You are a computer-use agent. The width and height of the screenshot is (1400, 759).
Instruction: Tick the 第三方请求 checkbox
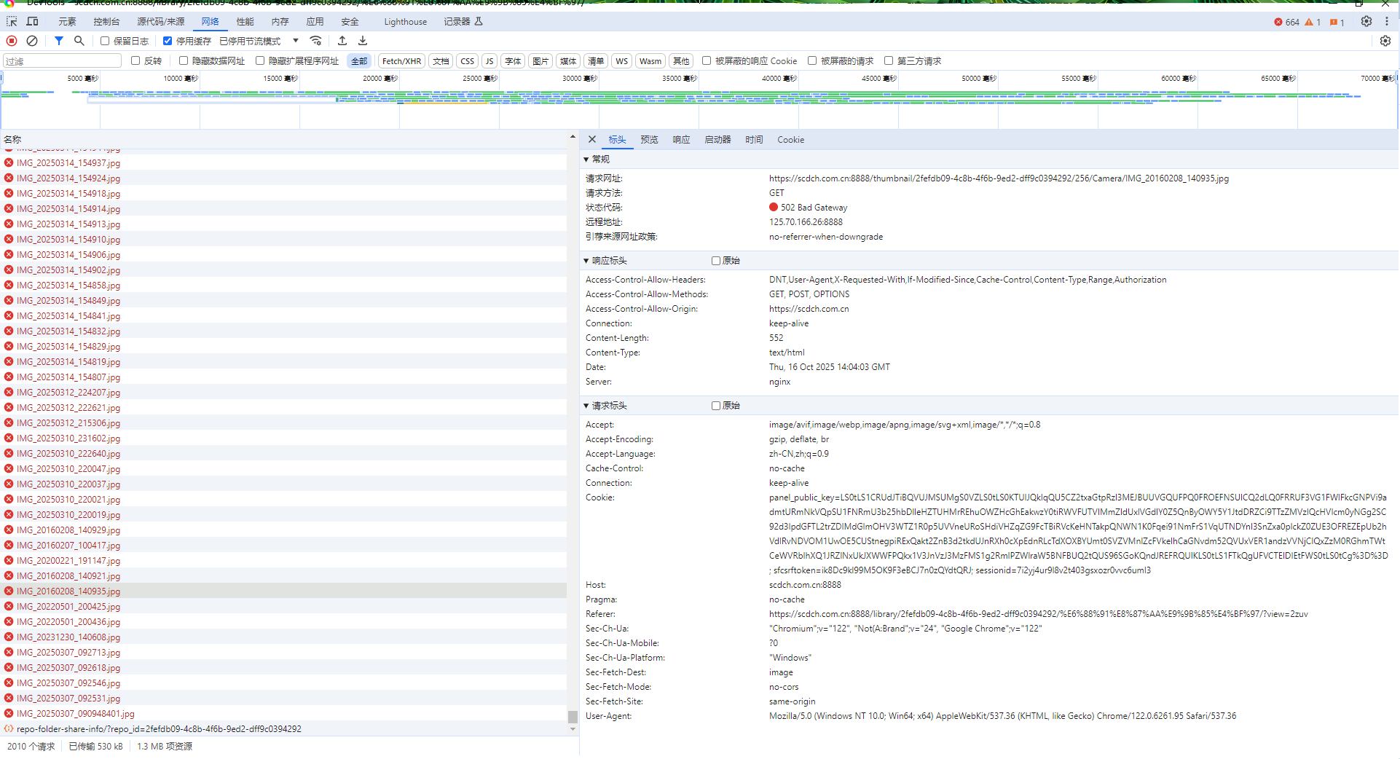click(x=889, y=61)
